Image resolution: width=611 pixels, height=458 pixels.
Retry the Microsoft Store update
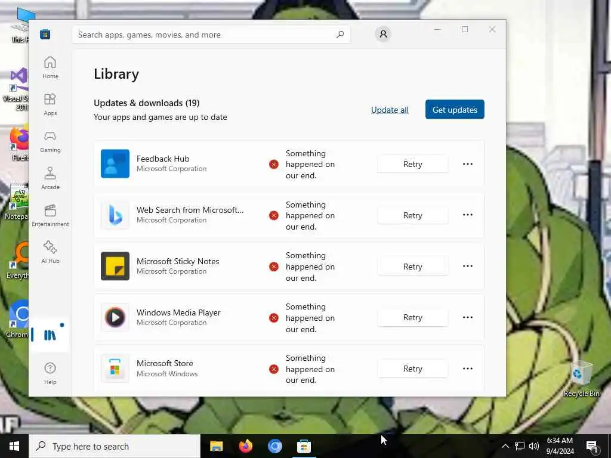(x=413, y=369)
